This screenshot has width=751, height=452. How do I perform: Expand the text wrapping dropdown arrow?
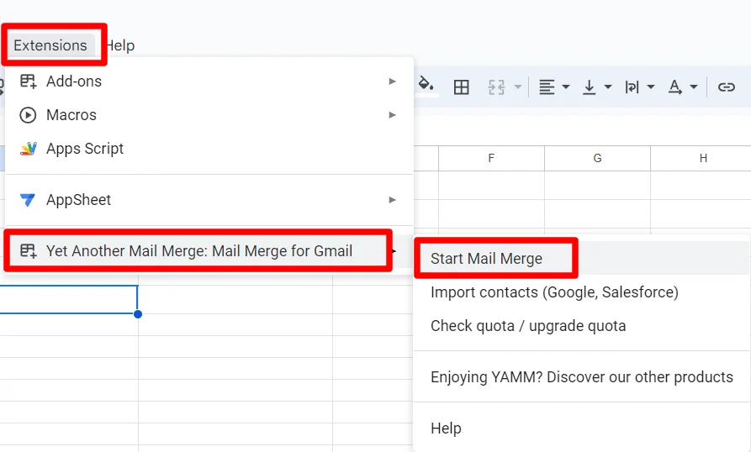pos(651,87)
